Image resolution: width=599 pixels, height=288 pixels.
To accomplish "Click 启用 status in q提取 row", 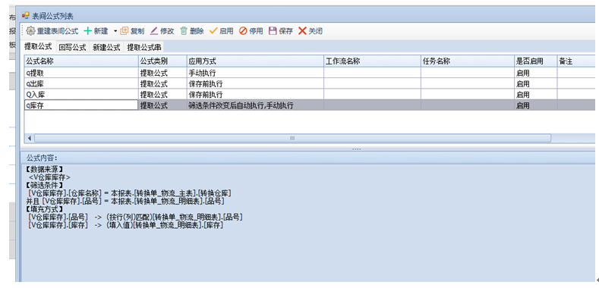I will point(535,73).
